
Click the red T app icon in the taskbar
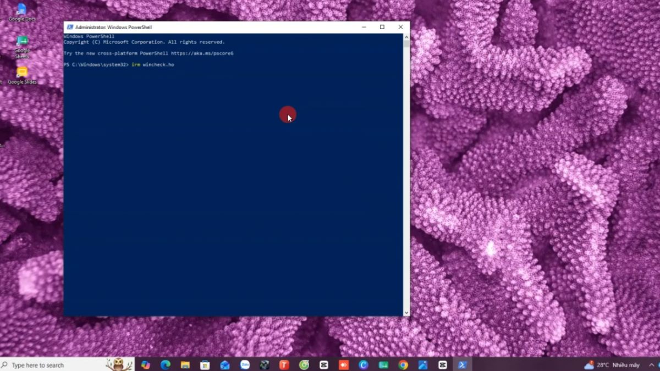pos(284,364)
